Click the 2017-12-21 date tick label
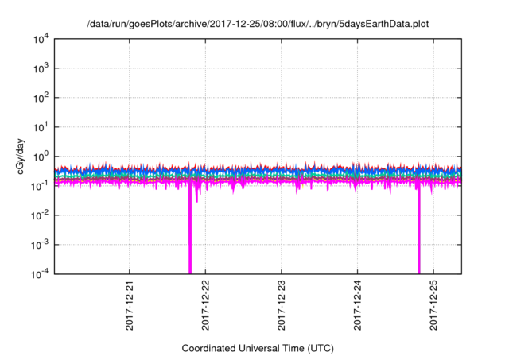The image size is (509, 356). pos(129,305)
